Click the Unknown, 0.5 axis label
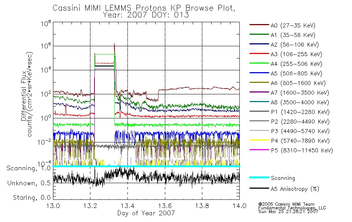This screenshot has width=352, height=222. tap(29, 184)
